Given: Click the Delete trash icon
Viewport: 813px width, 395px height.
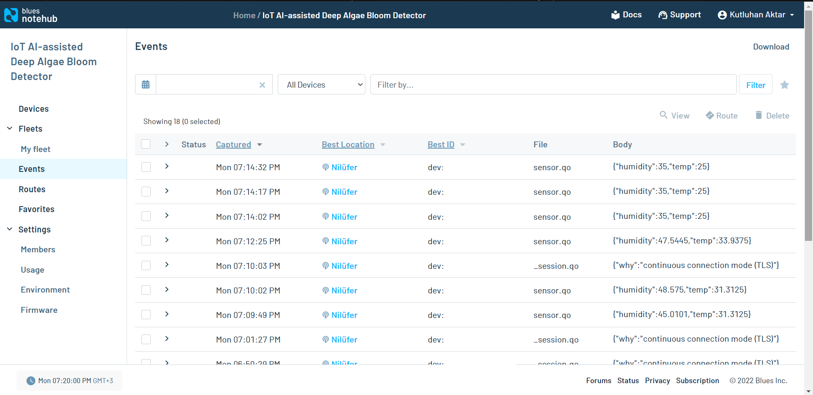Looking at the screenshot, I should [x=759, y=115].
